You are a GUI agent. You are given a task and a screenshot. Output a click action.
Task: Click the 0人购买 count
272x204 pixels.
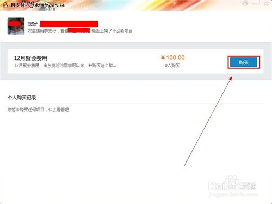[172, 65]
